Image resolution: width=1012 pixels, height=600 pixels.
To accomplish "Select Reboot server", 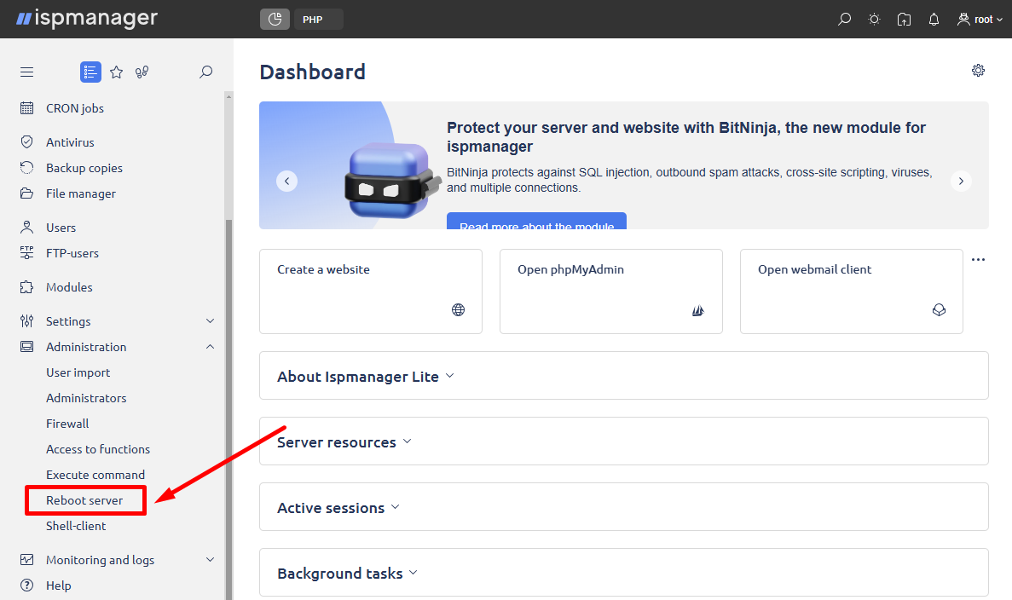I will tap(84, 500).
